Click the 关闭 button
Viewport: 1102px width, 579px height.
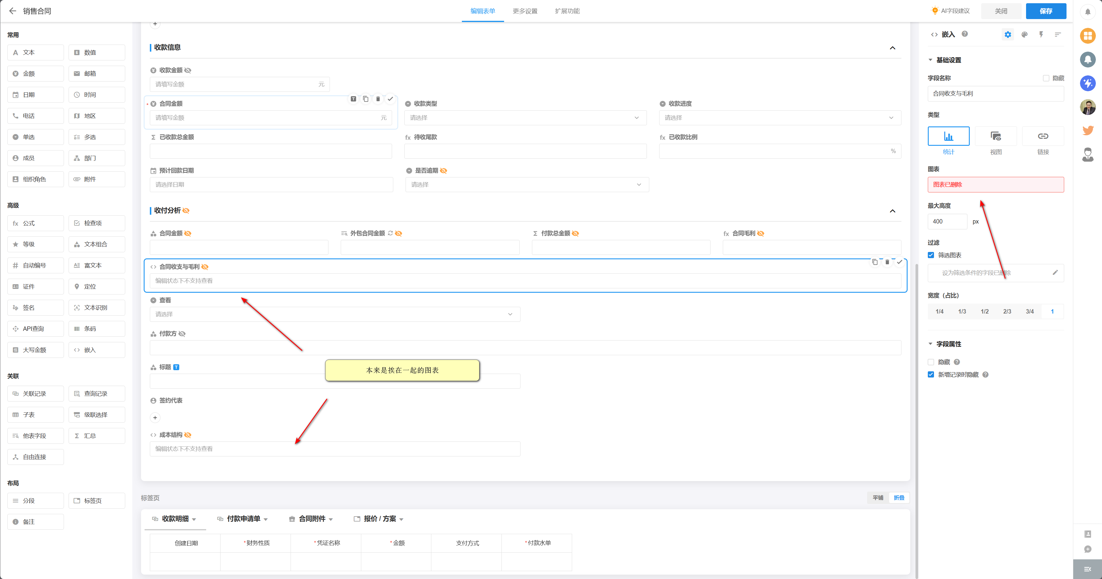click(1001, 11)
